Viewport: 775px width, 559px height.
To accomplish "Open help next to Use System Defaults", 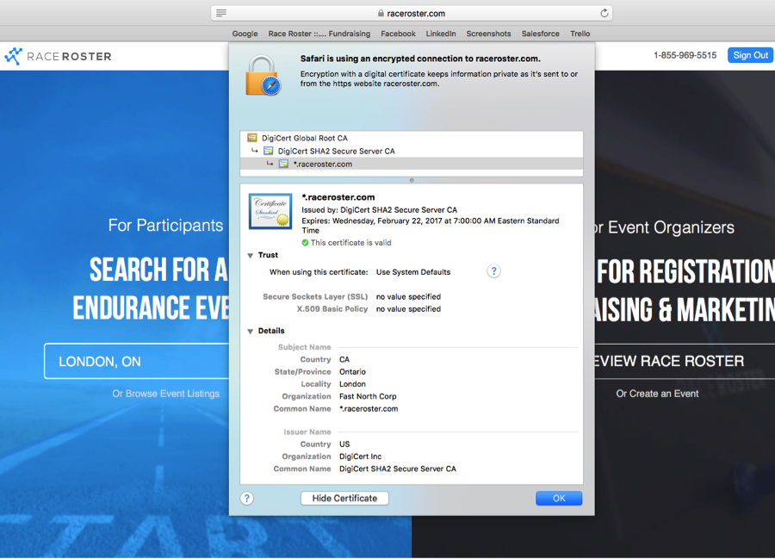I will point(493,271).
